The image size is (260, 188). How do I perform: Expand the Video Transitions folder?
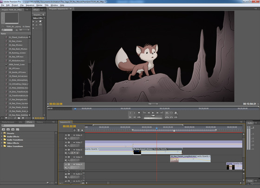[x=2, y=146]
